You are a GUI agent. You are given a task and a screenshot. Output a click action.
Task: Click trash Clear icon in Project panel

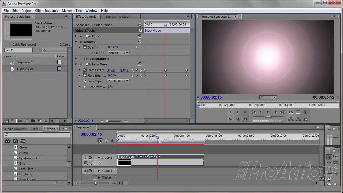[x=46, y=121]
